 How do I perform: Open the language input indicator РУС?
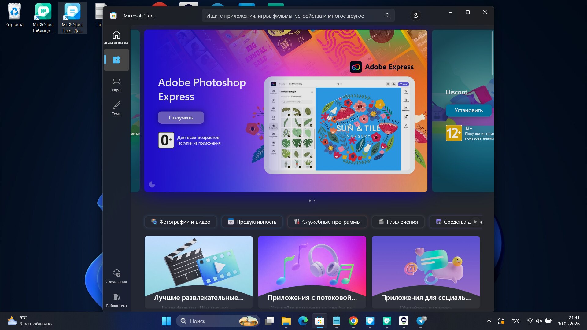515,321
